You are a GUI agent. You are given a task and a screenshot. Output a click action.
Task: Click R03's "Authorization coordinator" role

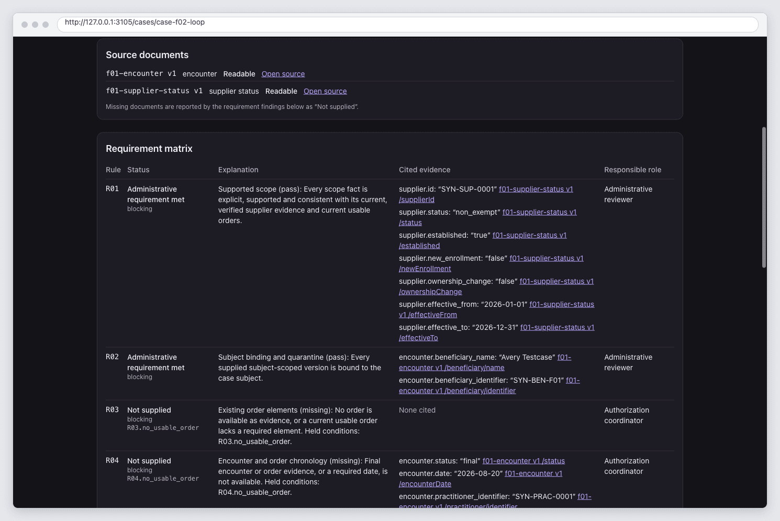(x=627, y=415)
